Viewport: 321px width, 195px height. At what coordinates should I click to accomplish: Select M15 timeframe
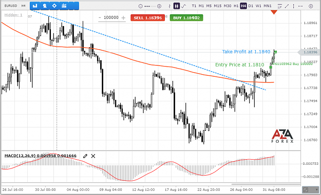tap(218, 6)
